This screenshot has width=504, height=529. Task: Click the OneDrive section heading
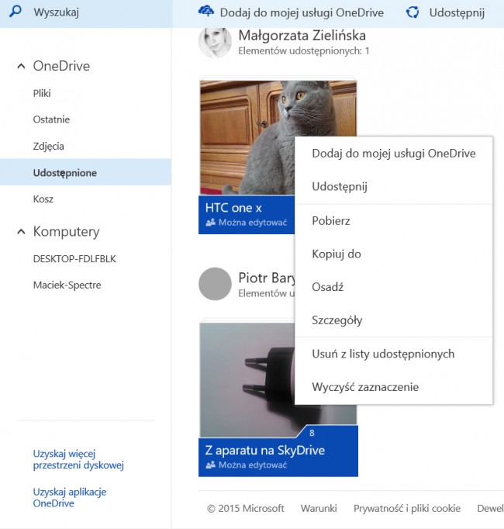(x=61, y=66)
